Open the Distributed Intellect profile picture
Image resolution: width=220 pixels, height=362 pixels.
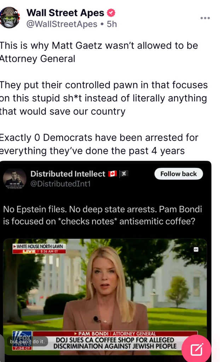(x=15, y=179)
